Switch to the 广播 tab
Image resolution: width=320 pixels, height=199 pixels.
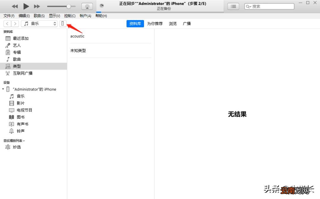pos(187,24)
